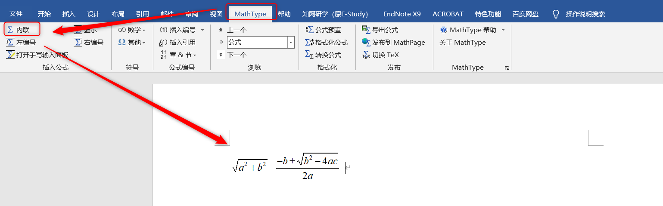This screenshot has width=663, height=206.
Task: Click 转换公式 convert equations
Action: point(323,55)
